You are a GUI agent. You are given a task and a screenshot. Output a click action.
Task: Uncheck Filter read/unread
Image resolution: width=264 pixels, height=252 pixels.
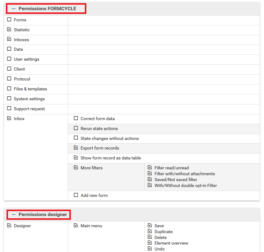[150, 168]
